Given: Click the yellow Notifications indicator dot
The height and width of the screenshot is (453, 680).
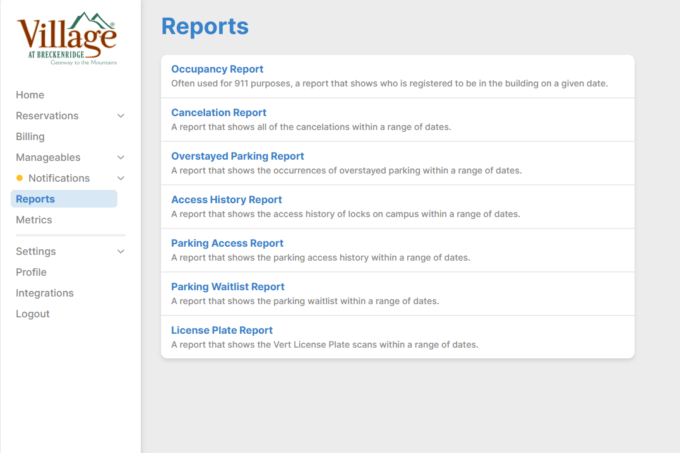Looking at the screenshot, I should (x=20, y=179).
